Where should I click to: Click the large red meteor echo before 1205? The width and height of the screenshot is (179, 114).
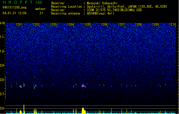click(x=83, y=86)
